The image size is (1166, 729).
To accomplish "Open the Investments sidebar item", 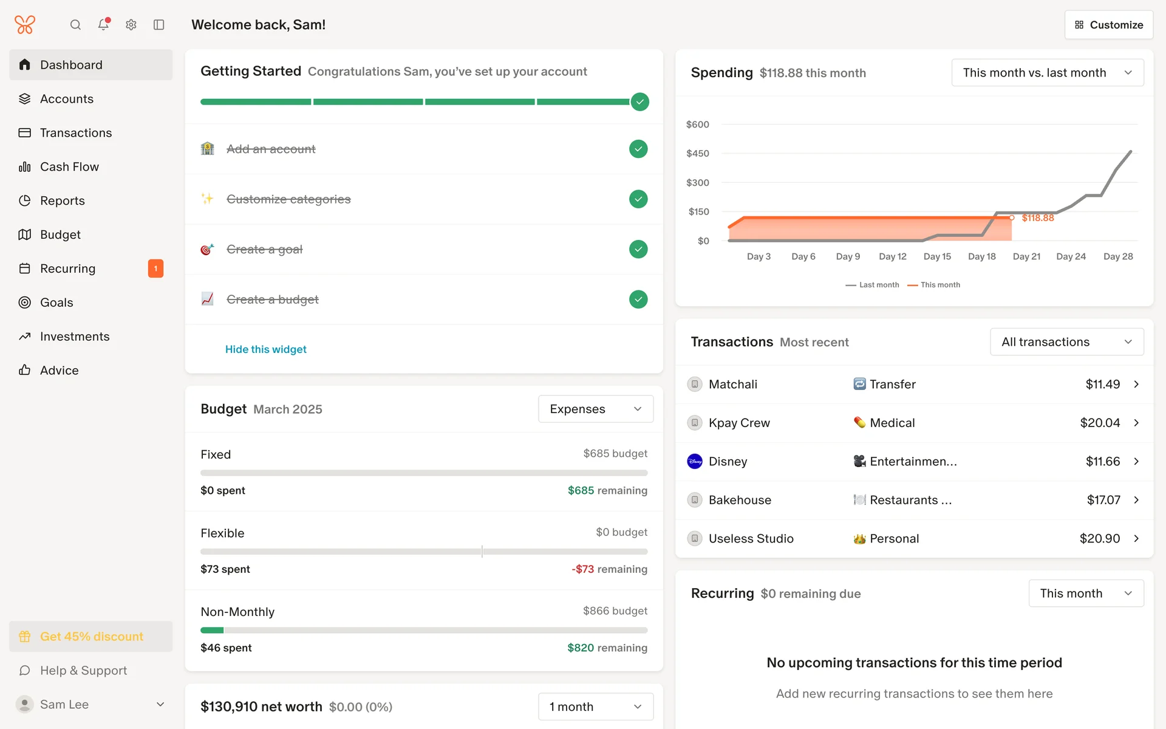I will (x=75, y=337).
